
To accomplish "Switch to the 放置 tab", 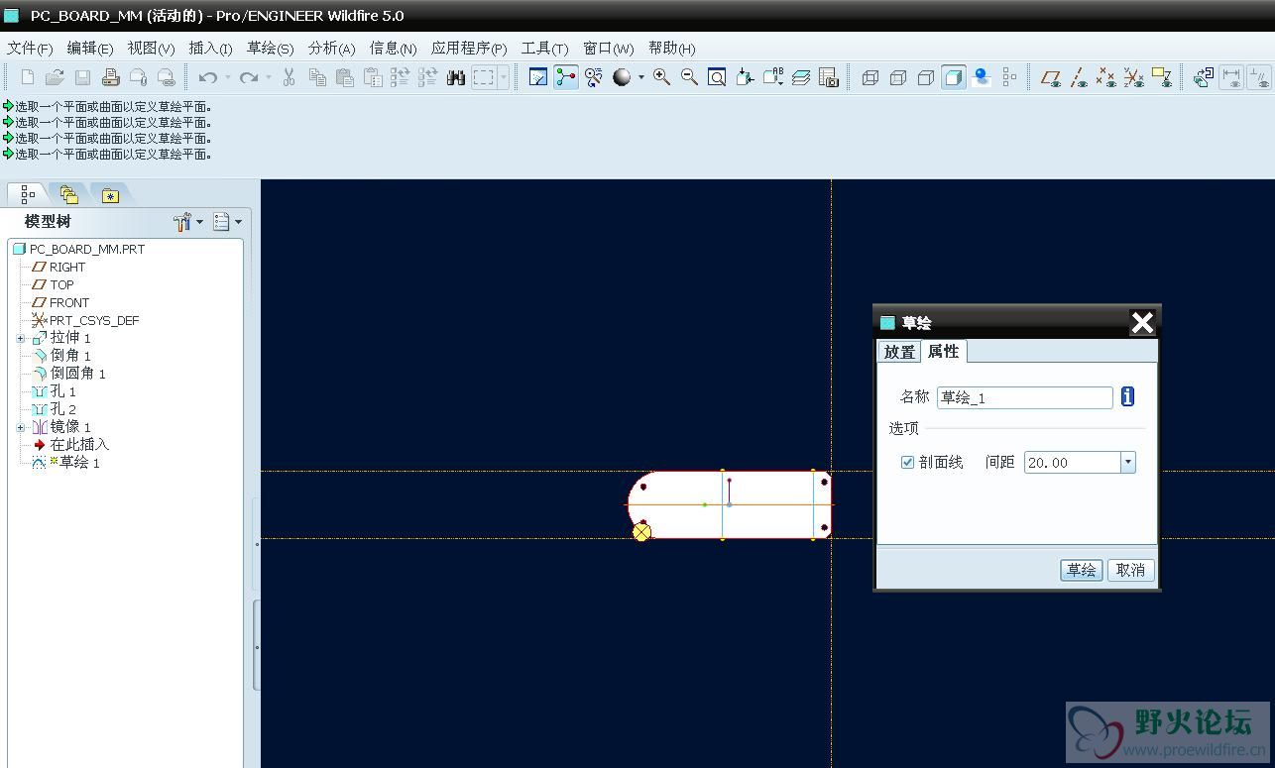I will click(899, 352).
